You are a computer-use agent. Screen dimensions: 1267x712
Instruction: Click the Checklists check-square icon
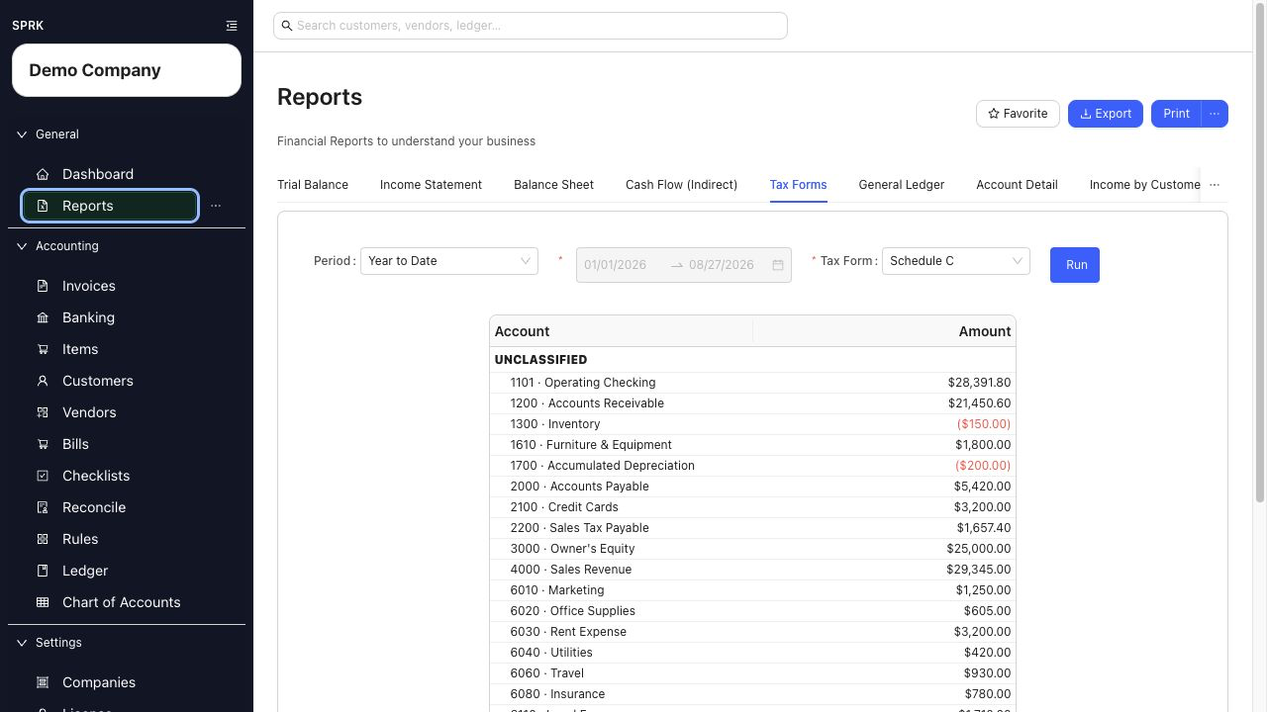pos(43,476)
